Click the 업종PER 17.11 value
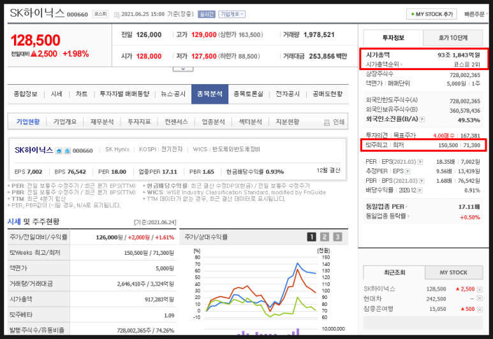493x339 pixels. pyautogui.click(x=170, y=172)
